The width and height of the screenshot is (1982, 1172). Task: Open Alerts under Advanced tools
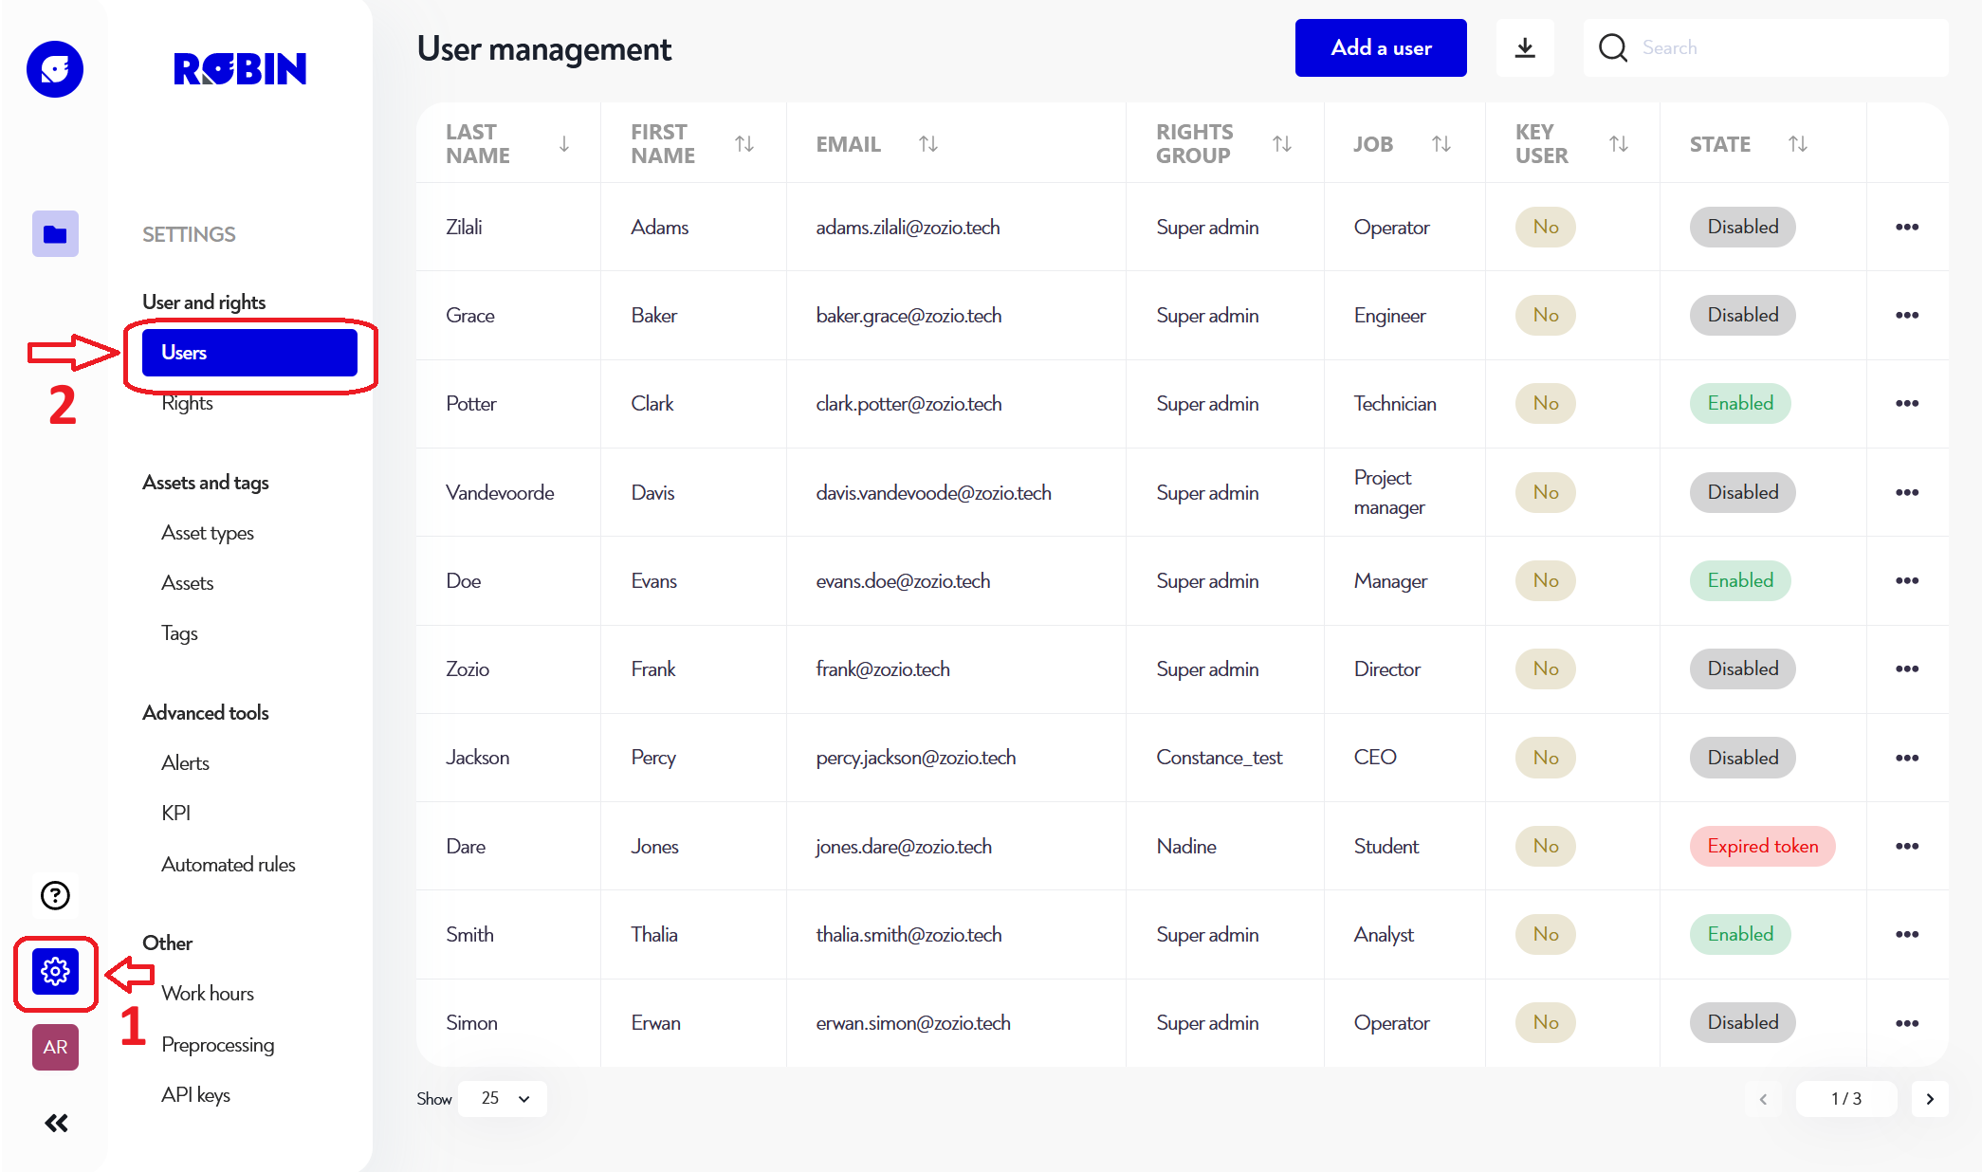185,763
